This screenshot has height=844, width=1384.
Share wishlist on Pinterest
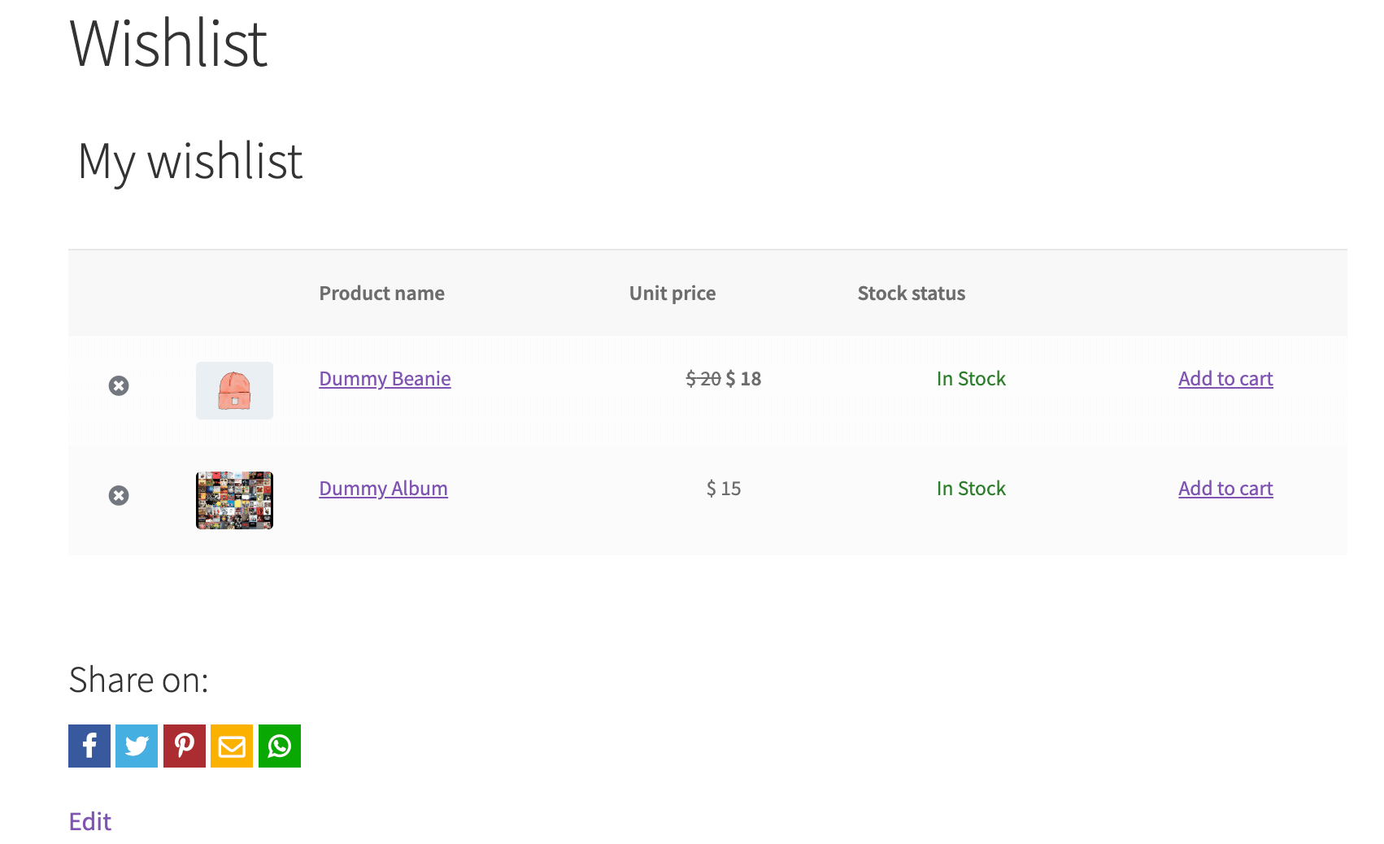184,746
